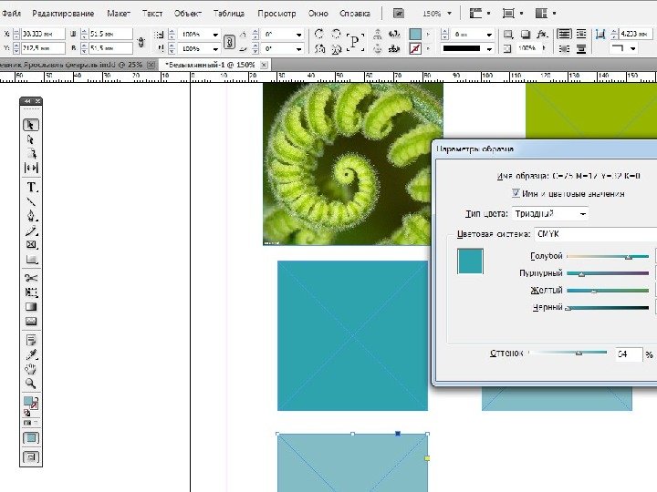Viewport: 657px width, 492px height.
Task: Open the Окно menu
Action: coord(318,14)
